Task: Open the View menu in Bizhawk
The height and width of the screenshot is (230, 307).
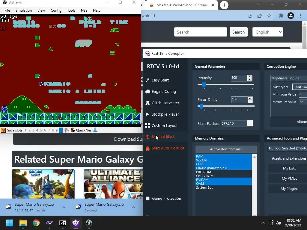Action: (x=41, y=10)
